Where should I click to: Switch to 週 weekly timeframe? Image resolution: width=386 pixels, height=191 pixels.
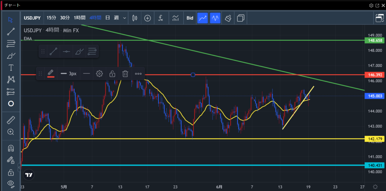(x=116, y=18)
